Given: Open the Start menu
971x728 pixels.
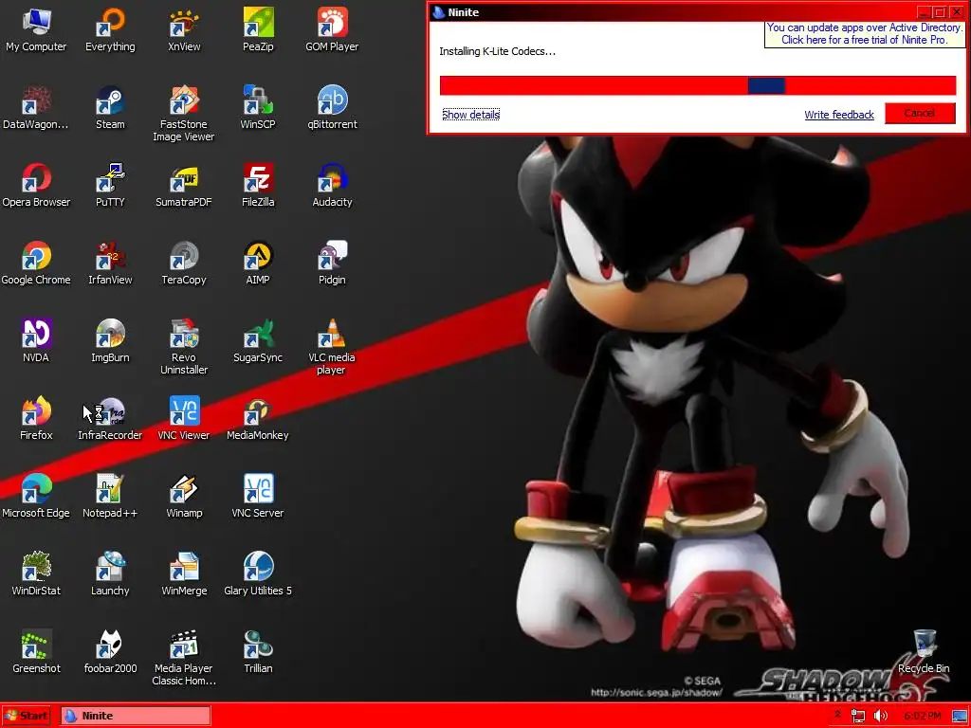Looking at the screenshot, I should pyautogui.click(x=27, y=716).
